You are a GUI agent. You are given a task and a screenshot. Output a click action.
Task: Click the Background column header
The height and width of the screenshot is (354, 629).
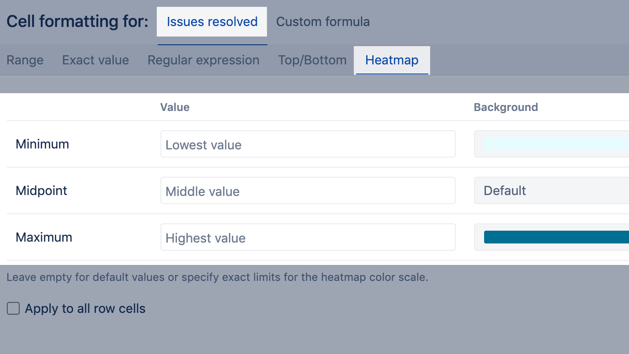pyautogui.click(x=506, y=107)
